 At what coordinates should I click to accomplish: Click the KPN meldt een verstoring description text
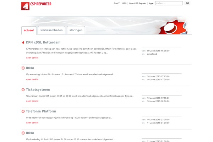pyautogui.click(x=81, y=51)
